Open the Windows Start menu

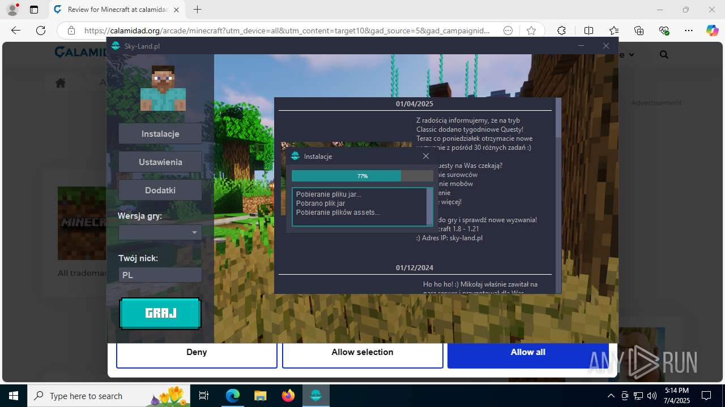[x=14, y=396]
